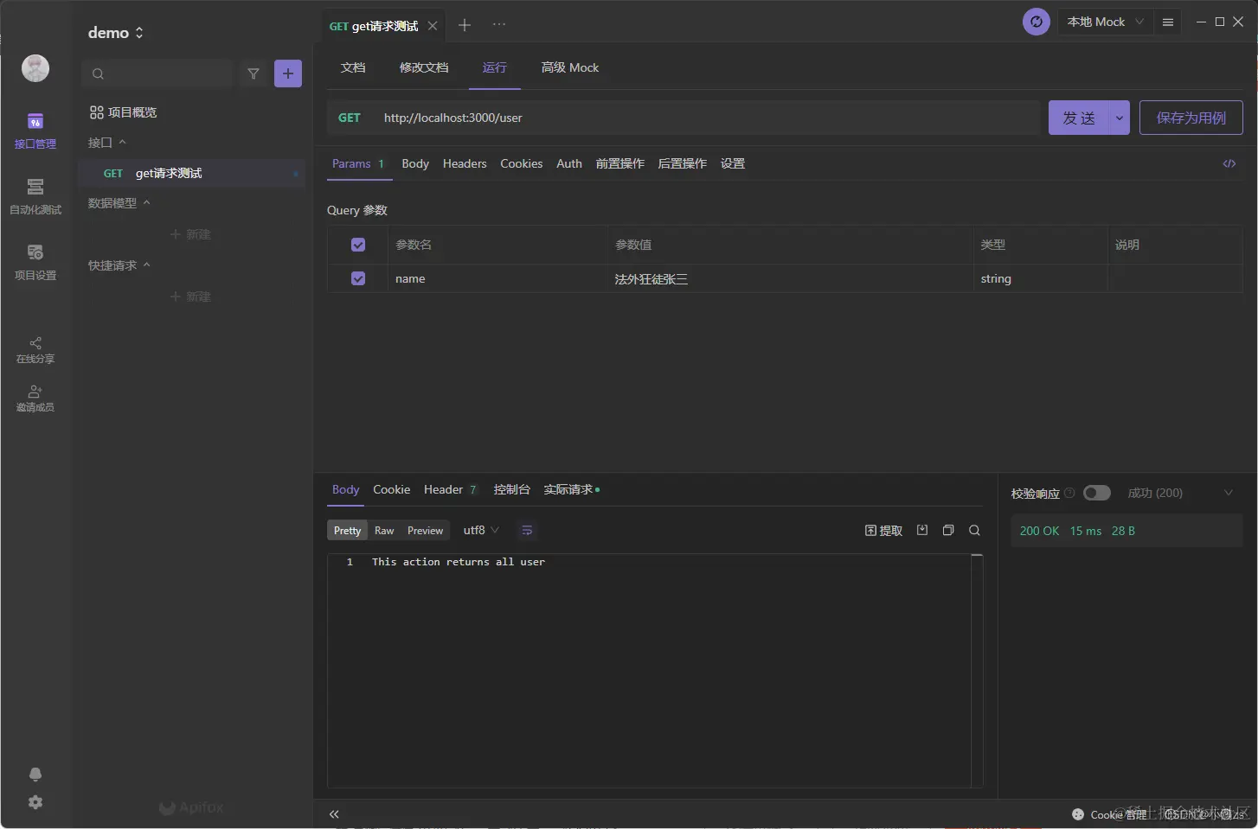Open 邀请成员 in the sidebar

(x=35, y=399)
